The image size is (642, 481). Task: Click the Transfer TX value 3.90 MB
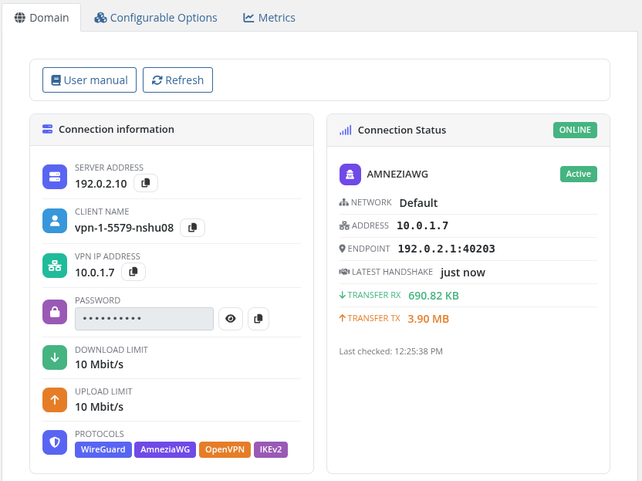428,319
